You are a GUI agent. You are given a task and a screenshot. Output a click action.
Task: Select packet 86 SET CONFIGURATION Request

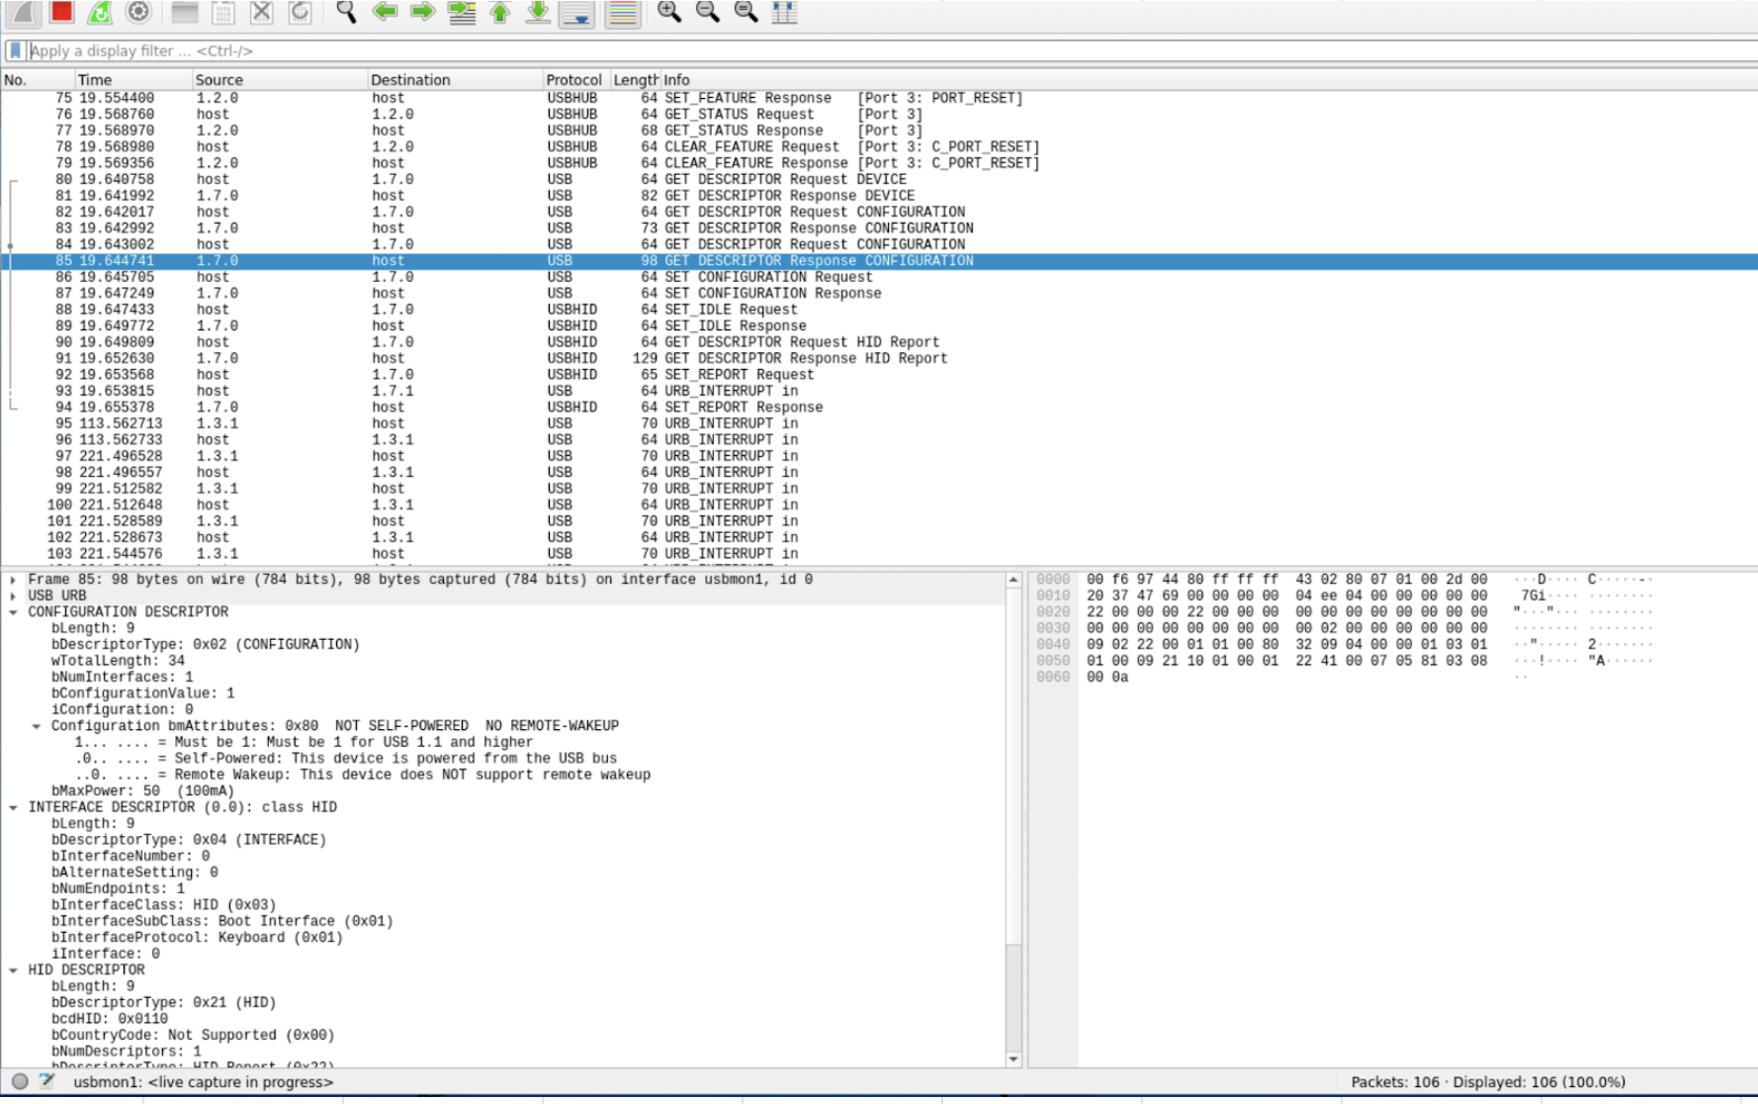tap(879, 277)
